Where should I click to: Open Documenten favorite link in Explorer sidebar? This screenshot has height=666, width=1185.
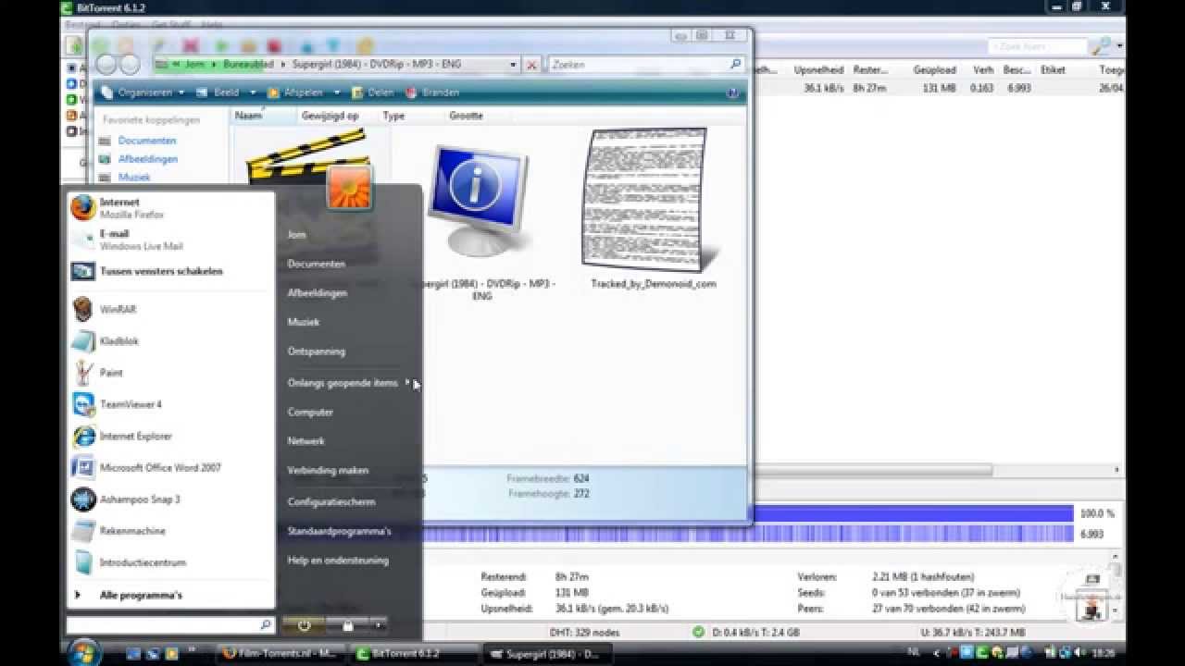147,141
